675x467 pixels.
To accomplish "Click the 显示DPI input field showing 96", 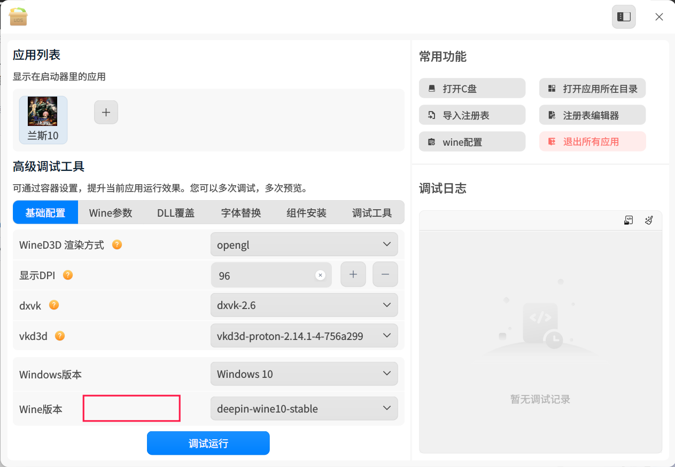I will tap(271, 275).
